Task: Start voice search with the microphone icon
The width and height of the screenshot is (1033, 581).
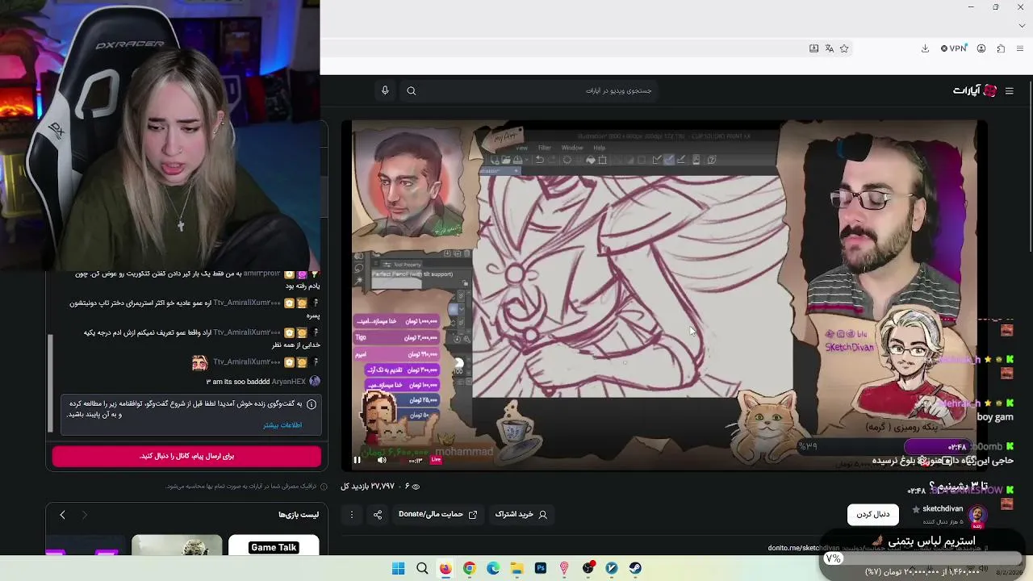Action: click(385, 90)
